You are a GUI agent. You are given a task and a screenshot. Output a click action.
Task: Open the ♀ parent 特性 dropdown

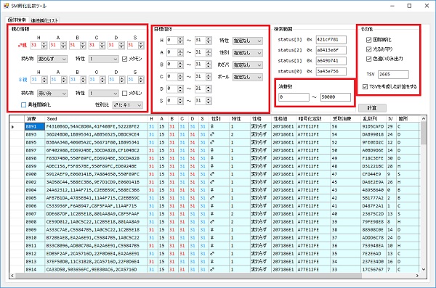tap(103, 94)
